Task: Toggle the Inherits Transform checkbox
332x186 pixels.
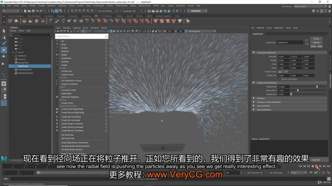Action: pyautogui.click(x=279, y=79)
